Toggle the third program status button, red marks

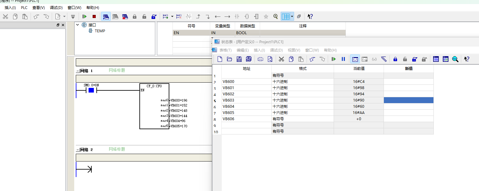125,16
